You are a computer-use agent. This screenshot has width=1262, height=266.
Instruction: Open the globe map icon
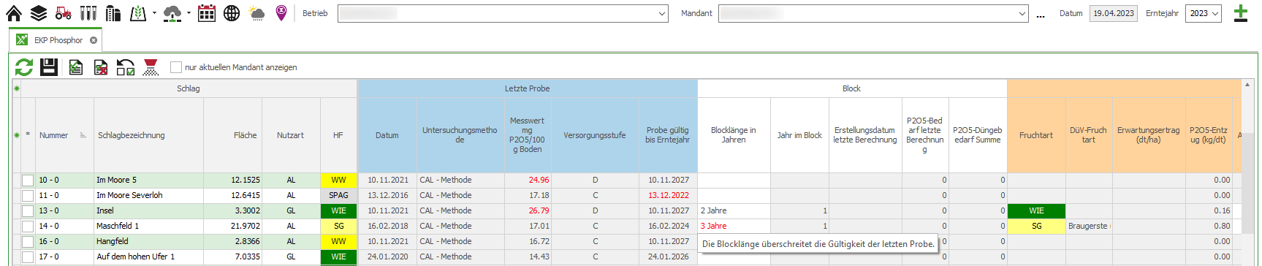point(232,13)
